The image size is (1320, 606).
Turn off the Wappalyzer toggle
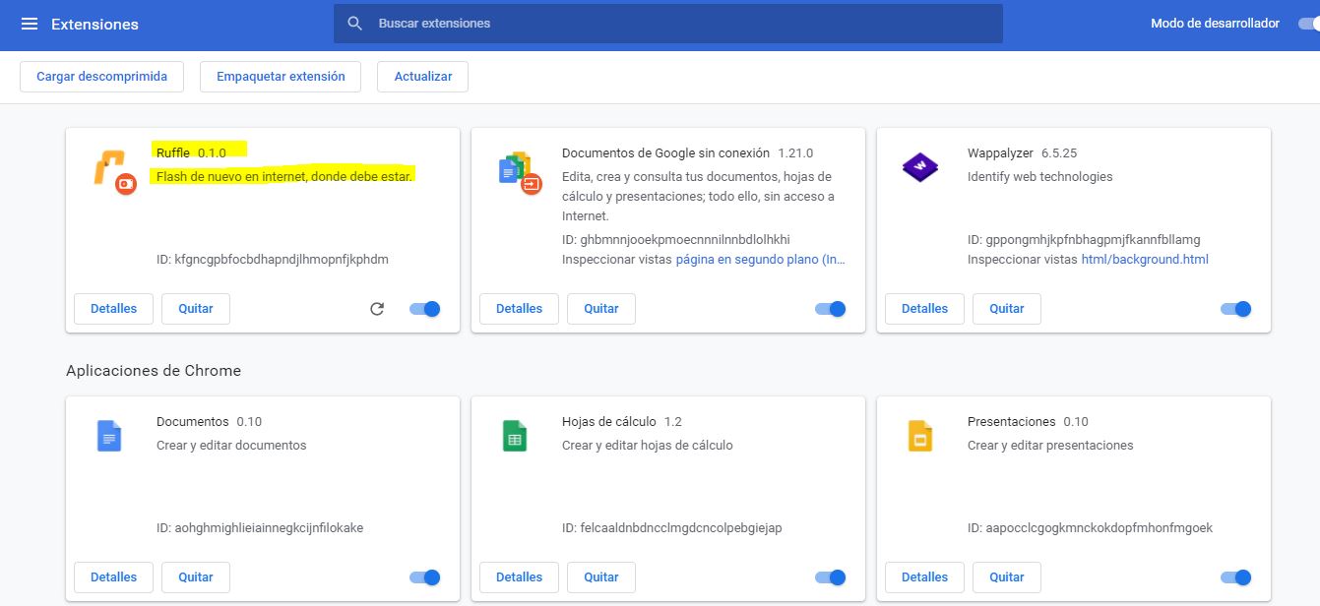click(1236, 309)
